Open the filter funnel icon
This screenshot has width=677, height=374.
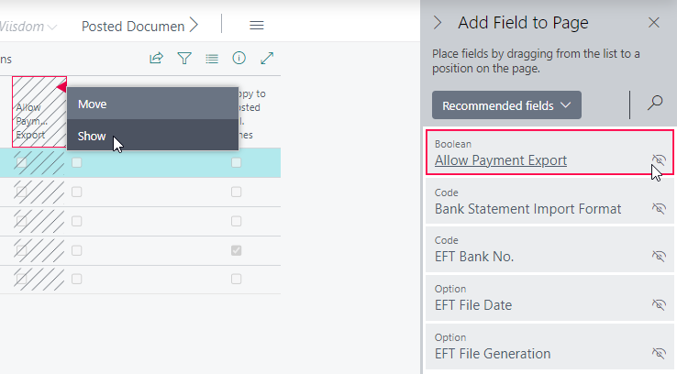(184, 58)
